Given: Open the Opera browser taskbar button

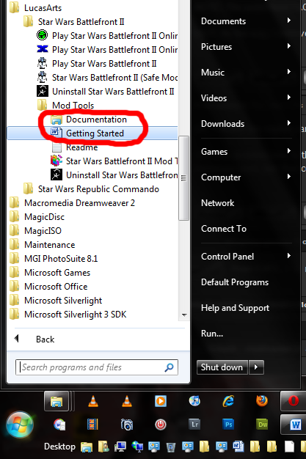Looking at the screenshot, I should coord(293,401).
